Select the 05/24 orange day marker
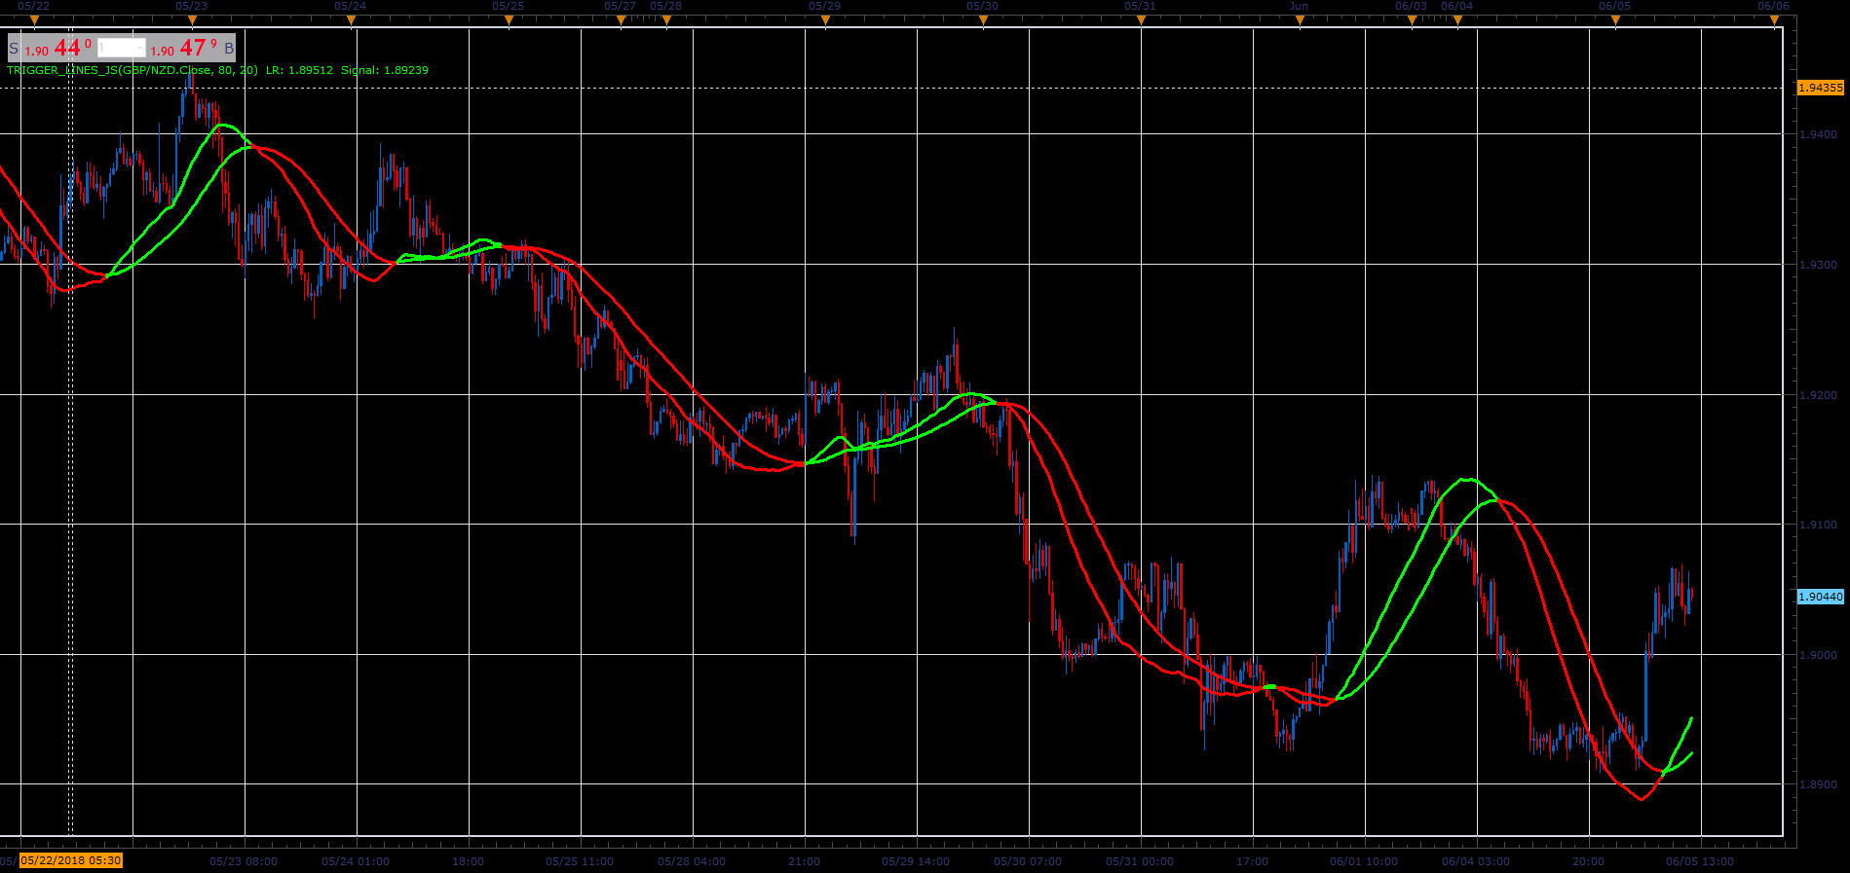The image size is (1850, 873). pyautogui.click(x=351, y=19)
